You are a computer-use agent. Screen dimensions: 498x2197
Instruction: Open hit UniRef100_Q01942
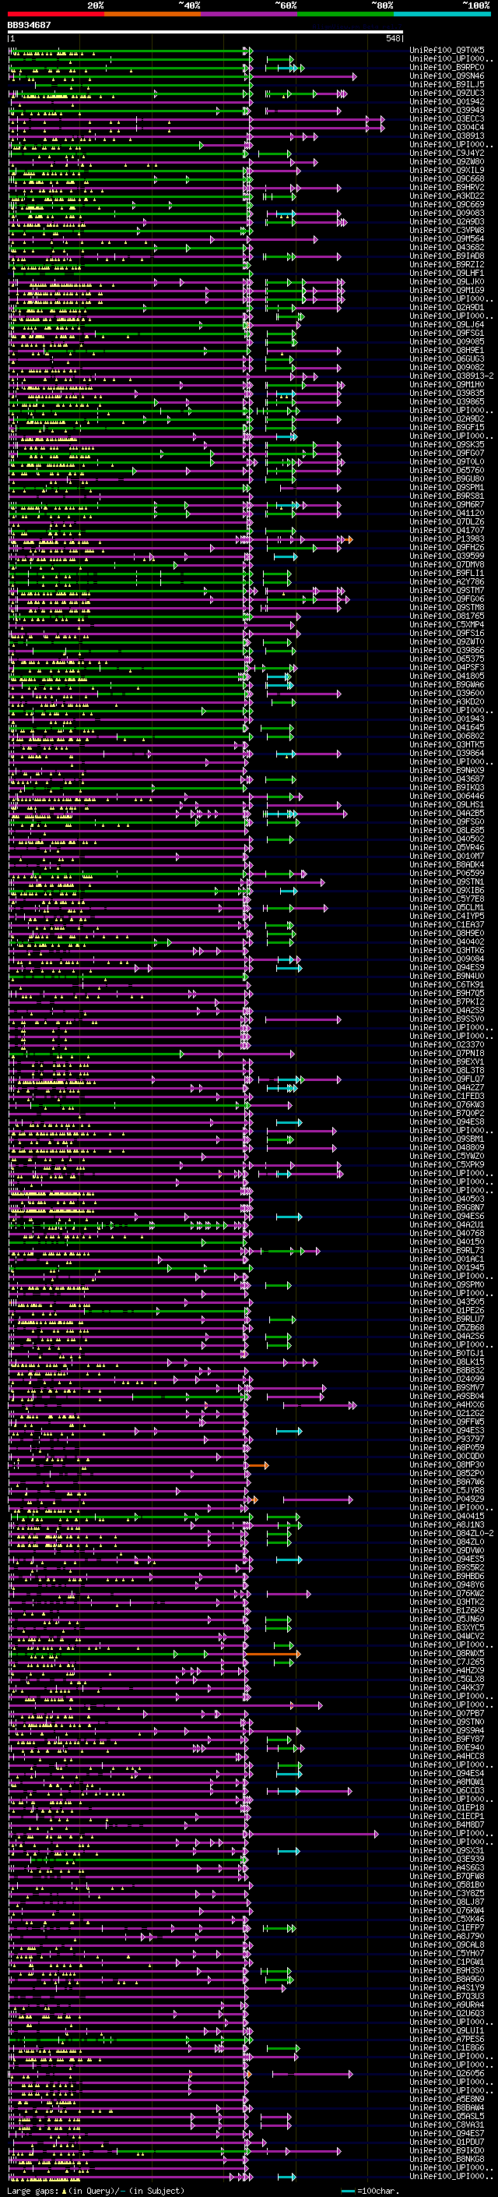447,101
